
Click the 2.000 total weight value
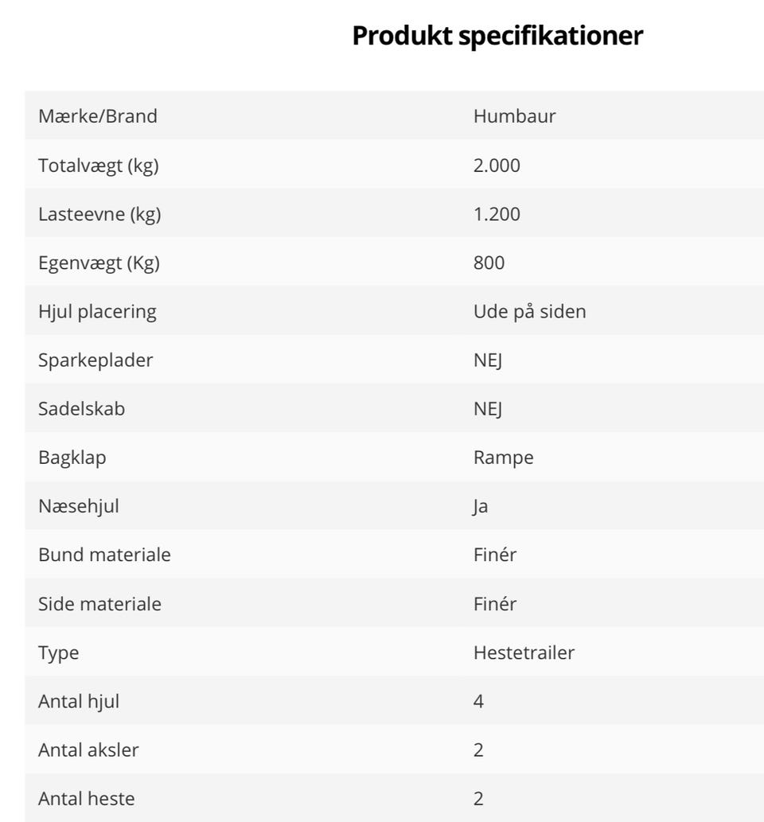point(497,166)
